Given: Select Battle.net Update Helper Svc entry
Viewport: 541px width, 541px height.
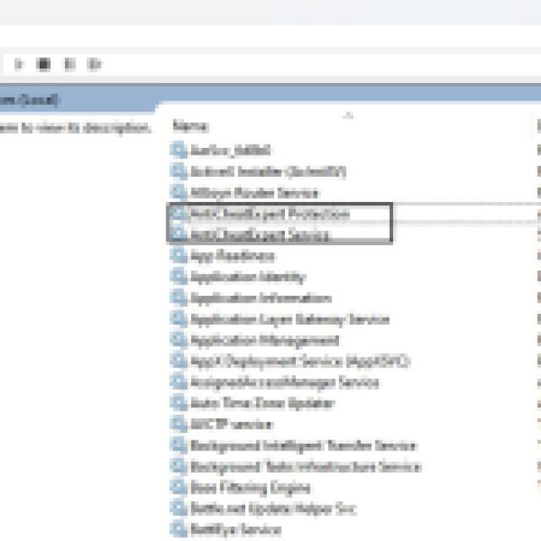Looking at the screenshot, I should point(272,509).
